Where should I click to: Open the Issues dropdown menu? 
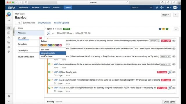point(46,8)
